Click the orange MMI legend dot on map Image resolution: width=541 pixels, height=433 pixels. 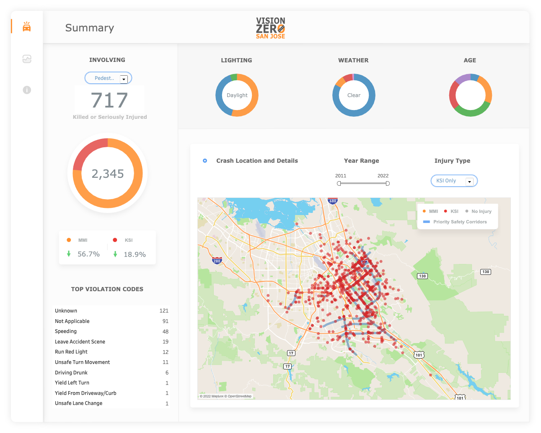tap(425, 211)
